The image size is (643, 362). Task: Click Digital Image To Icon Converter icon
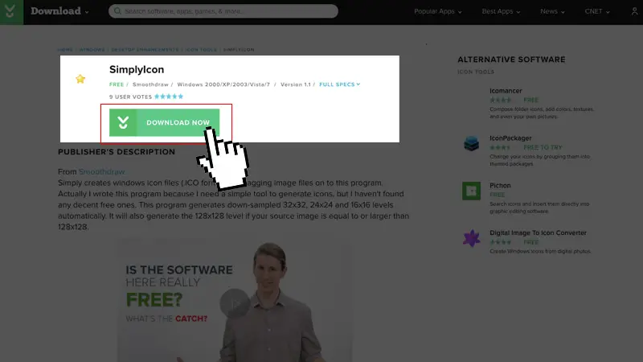coord(471,238)
